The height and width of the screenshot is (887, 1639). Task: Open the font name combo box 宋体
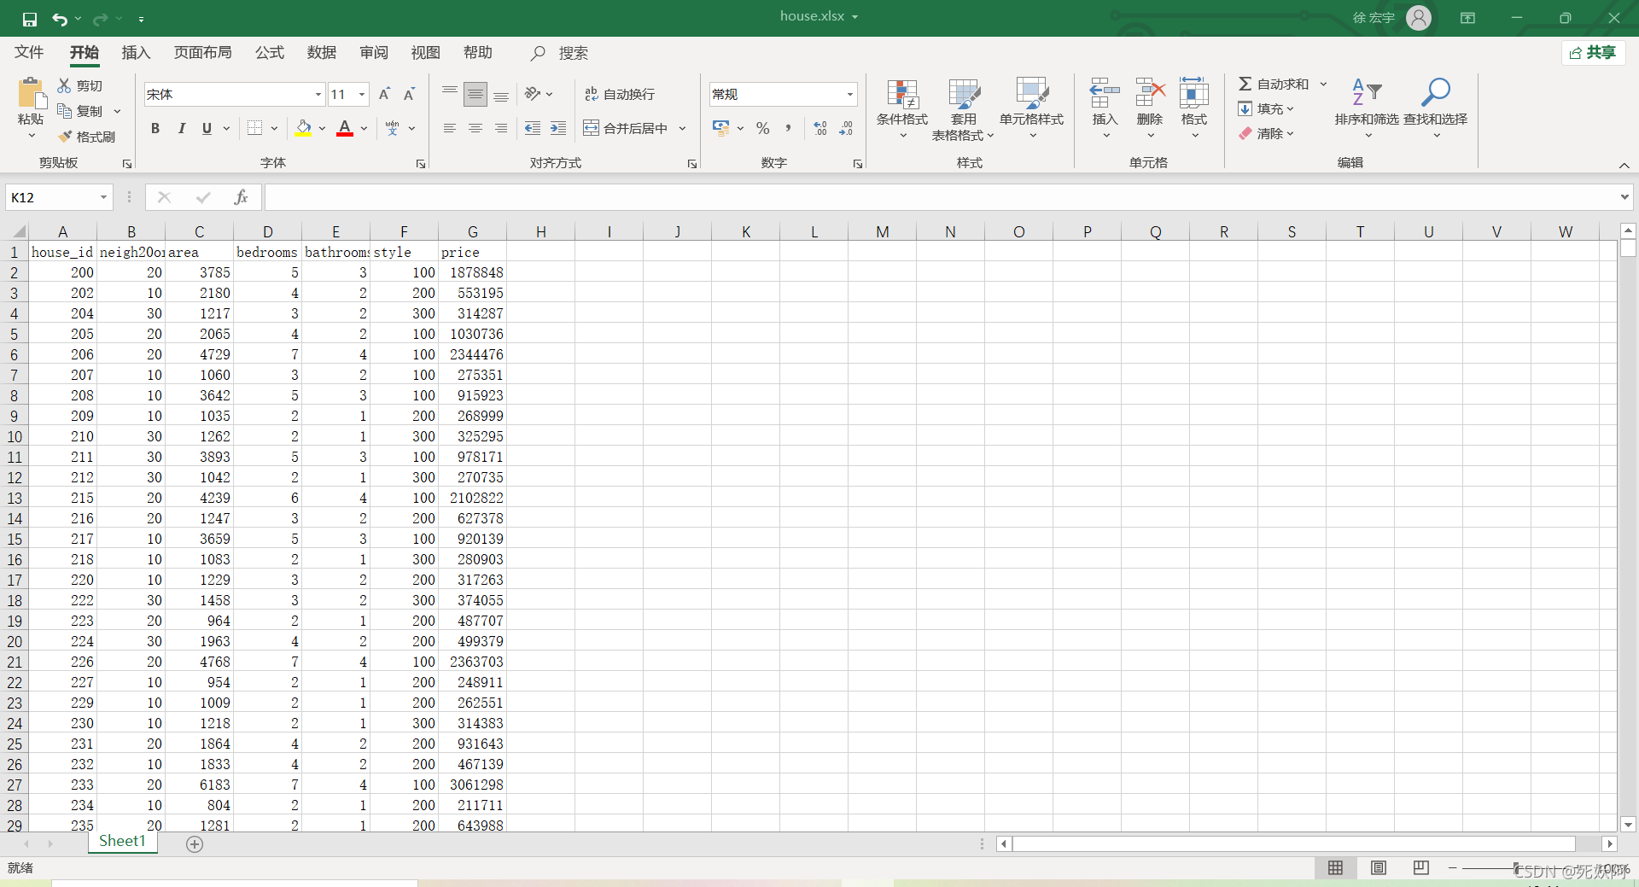(234, 94)
